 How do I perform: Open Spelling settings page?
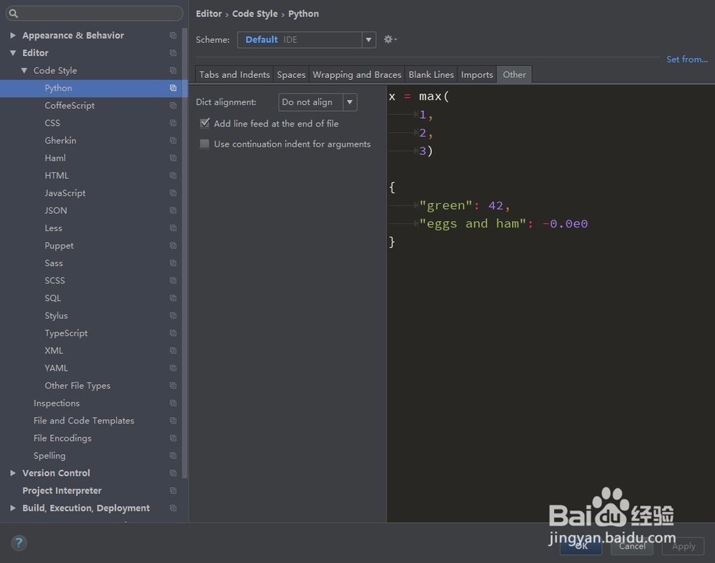pyautogui.click(x=49, y=455)
